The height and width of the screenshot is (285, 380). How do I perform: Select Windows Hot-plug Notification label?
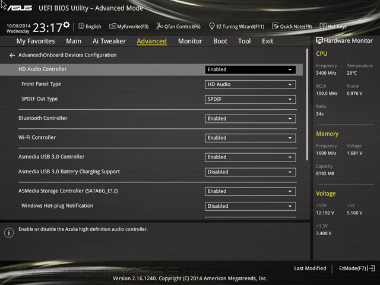57,206
